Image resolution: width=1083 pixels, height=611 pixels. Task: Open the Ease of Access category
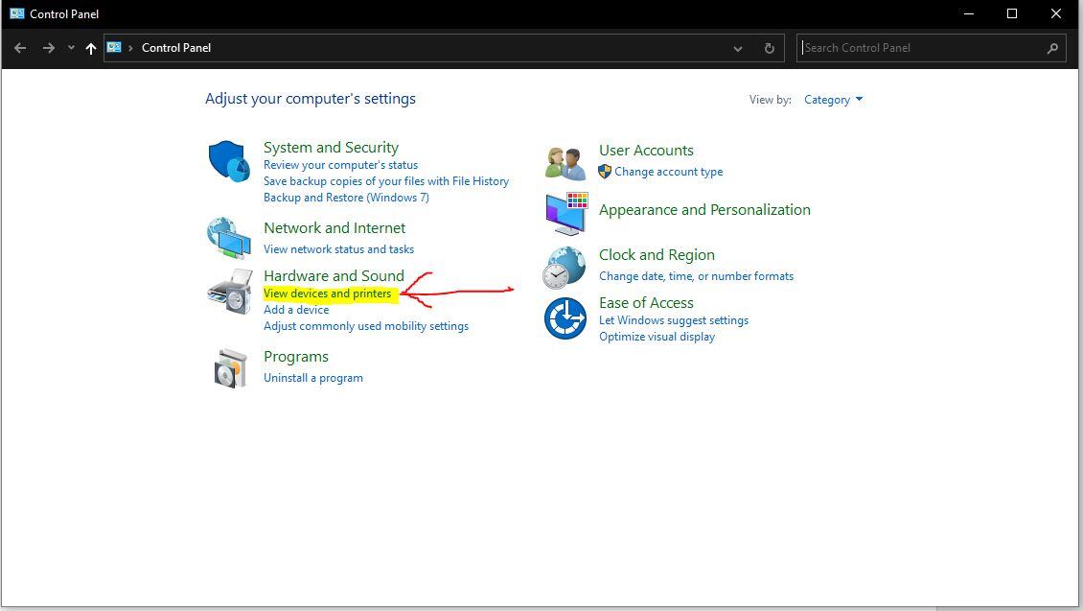pyautogui.click(x=646, y=303)
